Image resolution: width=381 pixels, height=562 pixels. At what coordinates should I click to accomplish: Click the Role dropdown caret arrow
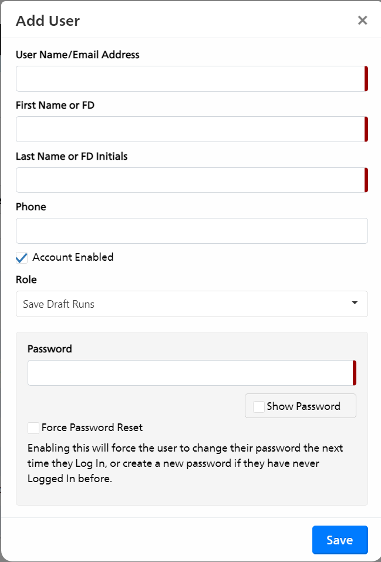point(355,303)
